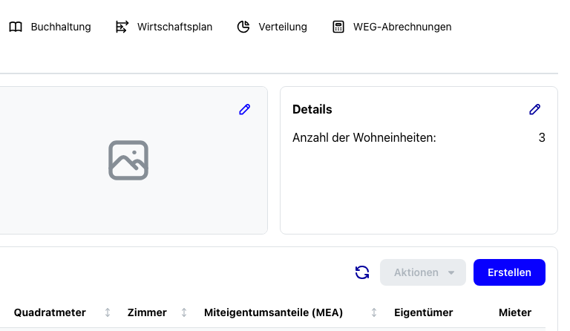The width and height of the screenshot is (570, 331).
Task: Click the Wohneinheiten value 3
Action: point(542,138)
